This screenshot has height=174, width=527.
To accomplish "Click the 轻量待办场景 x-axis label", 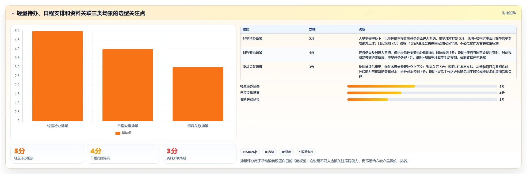I will pyautogui.click(x=58, y=126).
